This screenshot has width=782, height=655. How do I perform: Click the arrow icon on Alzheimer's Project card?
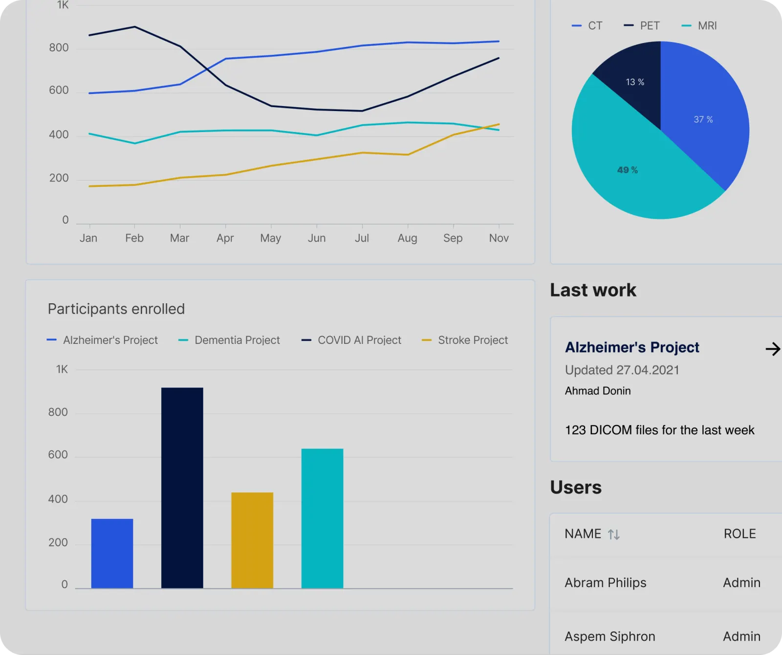click(x=772, y=349)
